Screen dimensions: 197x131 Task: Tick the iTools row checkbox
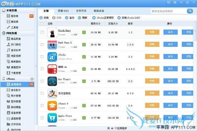coord(42,57)
